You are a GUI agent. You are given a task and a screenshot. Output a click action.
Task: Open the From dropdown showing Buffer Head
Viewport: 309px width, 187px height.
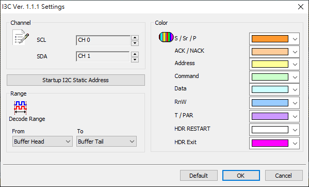(x=42, y=142)
